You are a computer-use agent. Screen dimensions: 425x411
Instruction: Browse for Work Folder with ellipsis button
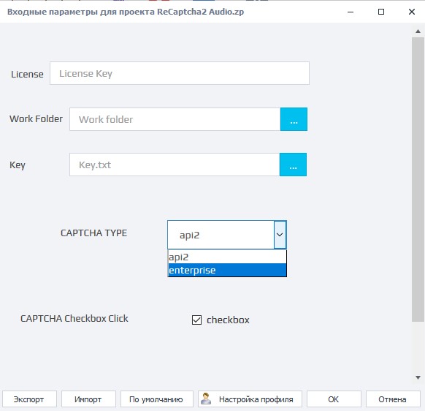(294, 119)
